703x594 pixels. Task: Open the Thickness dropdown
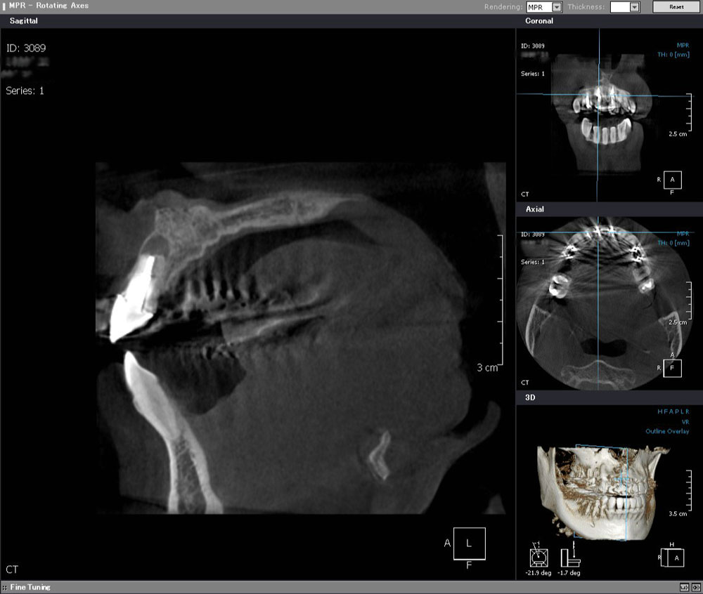624,7
